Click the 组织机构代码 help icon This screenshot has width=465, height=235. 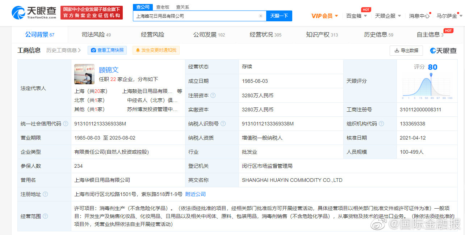(x=381, y=124)
